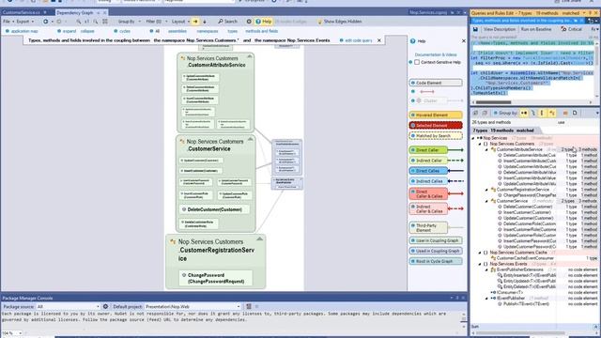This screenshot has height=338, width=601.
Task: Close the coupling description banner
Action: [x=379, y=40]
